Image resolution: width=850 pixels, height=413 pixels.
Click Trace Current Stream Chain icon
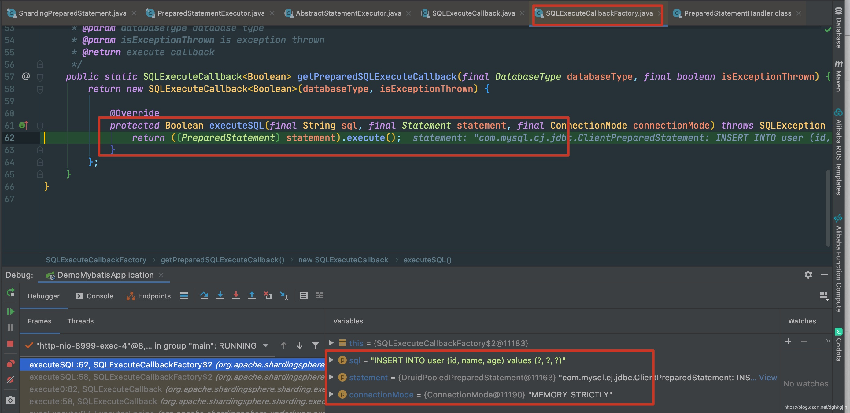pyautogui.click(x=320, y=296)
